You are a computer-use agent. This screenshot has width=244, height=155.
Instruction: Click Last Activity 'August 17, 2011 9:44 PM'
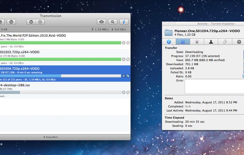[x=211, y=111]
